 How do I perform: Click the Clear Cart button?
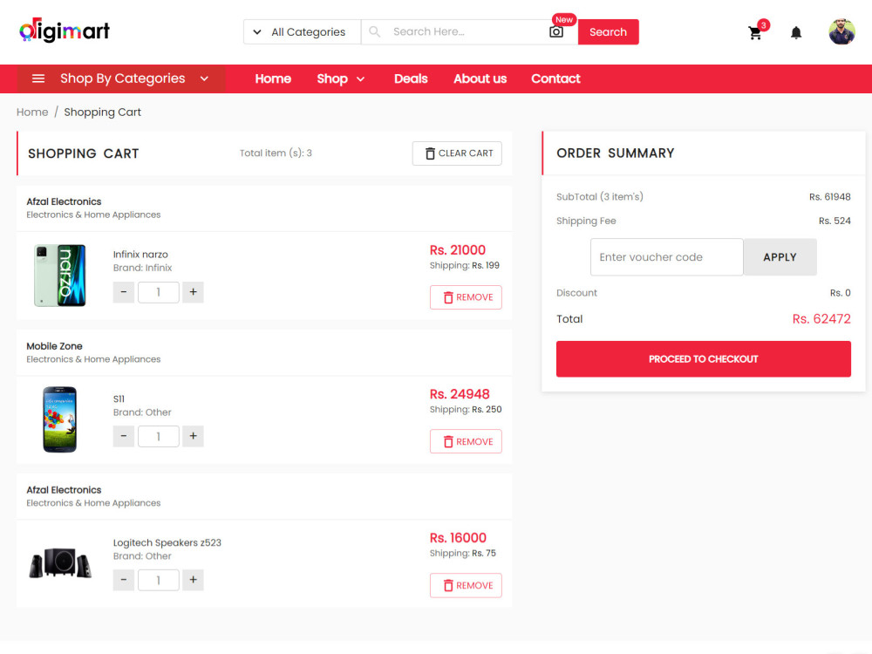click(x=457, y=153)
